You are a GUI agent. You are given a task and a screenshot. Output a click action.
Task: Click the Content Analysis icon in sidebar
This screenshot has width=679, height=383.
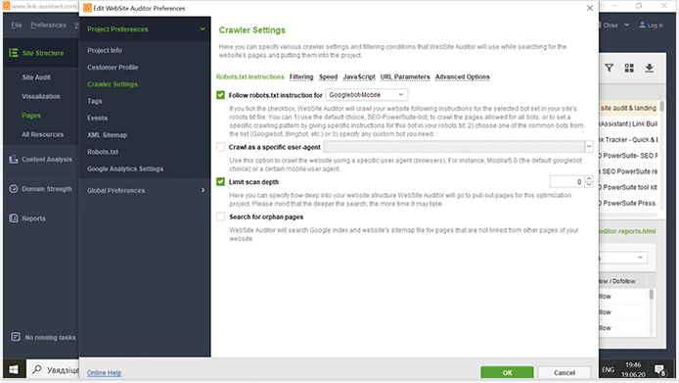[14, 160]
